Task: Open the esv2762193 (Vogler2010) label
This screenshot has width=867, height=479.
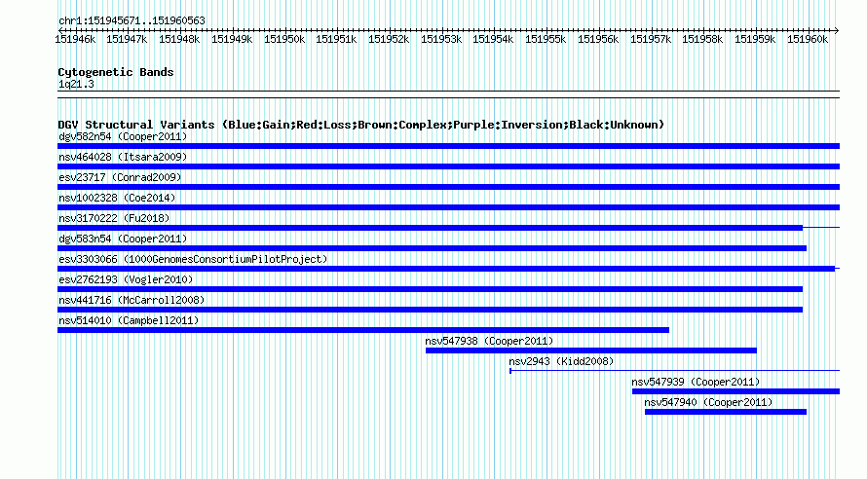Action: (126, 279)
